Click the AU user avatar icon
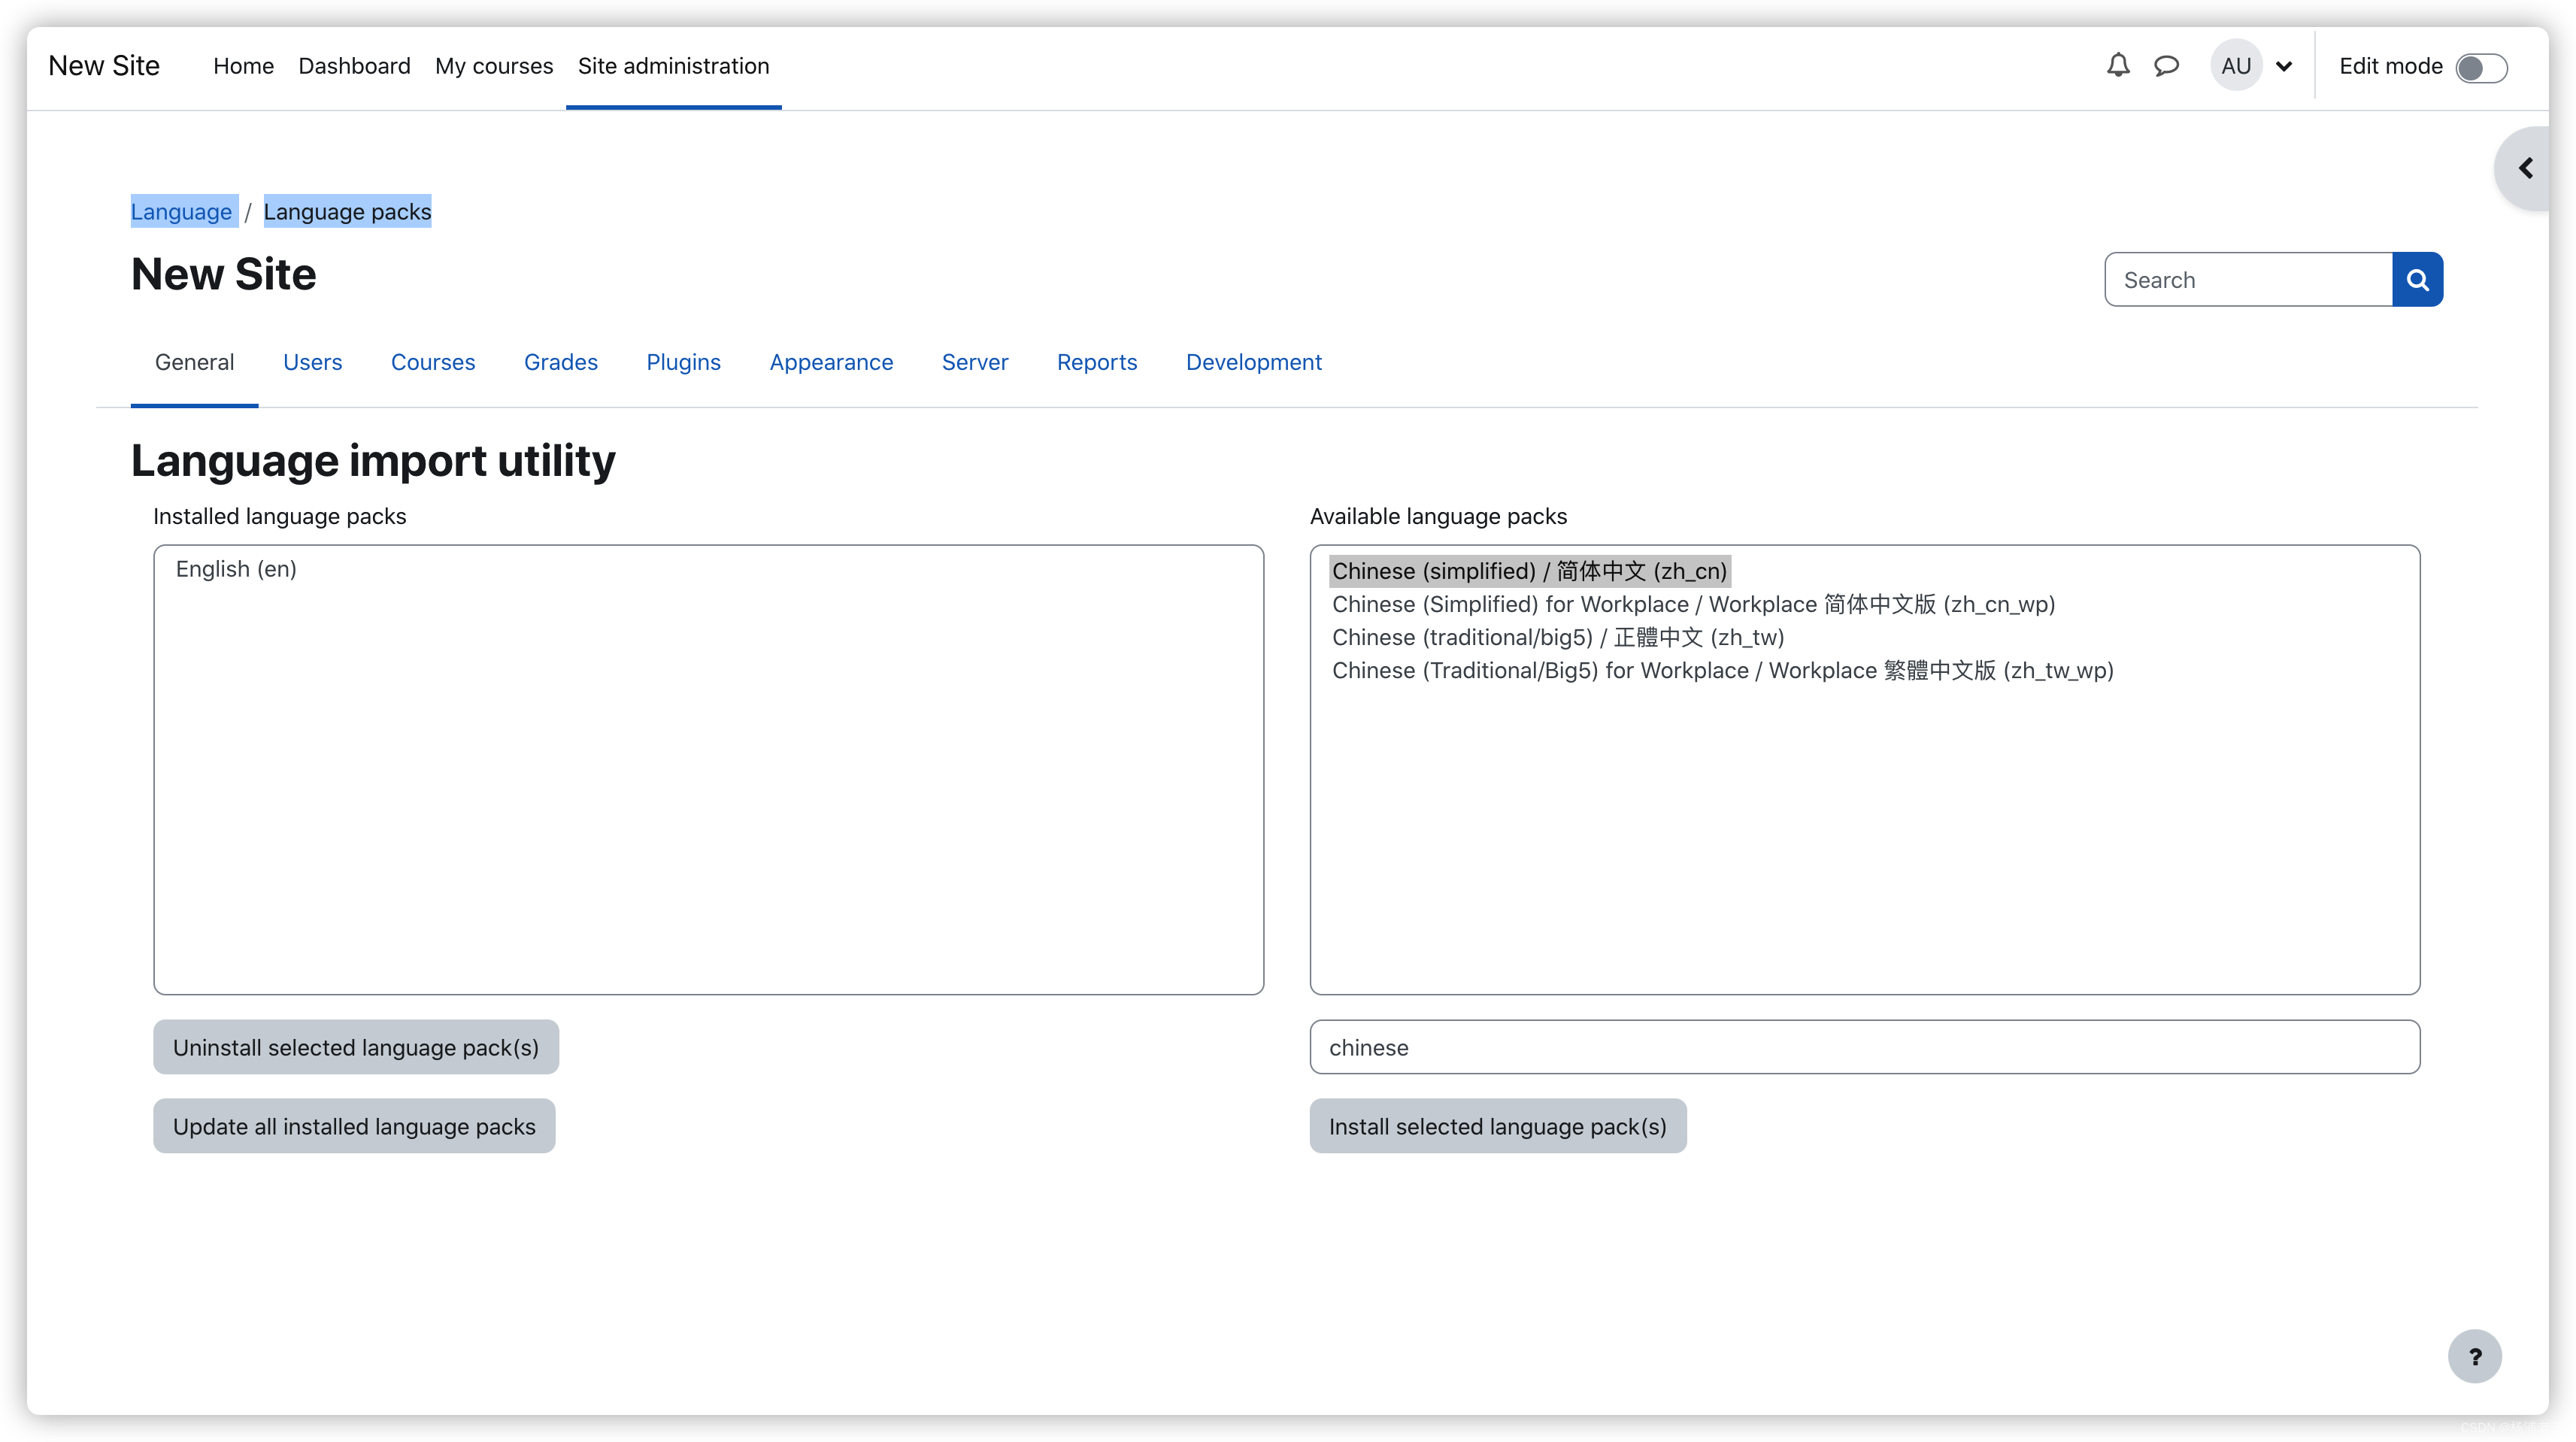The image size is (2576, 1442). (2236, 65)
